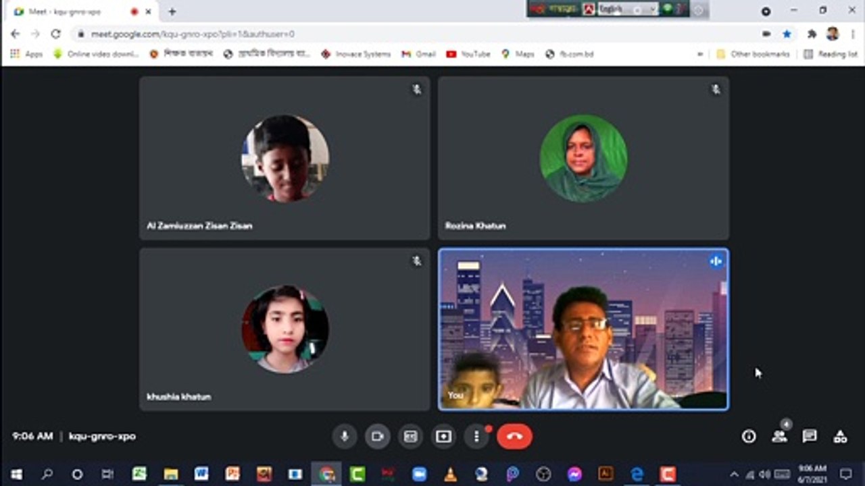Open Inovace Systems bookmark
Viewport: 865px width, 486px height.
tap(355, 54)
